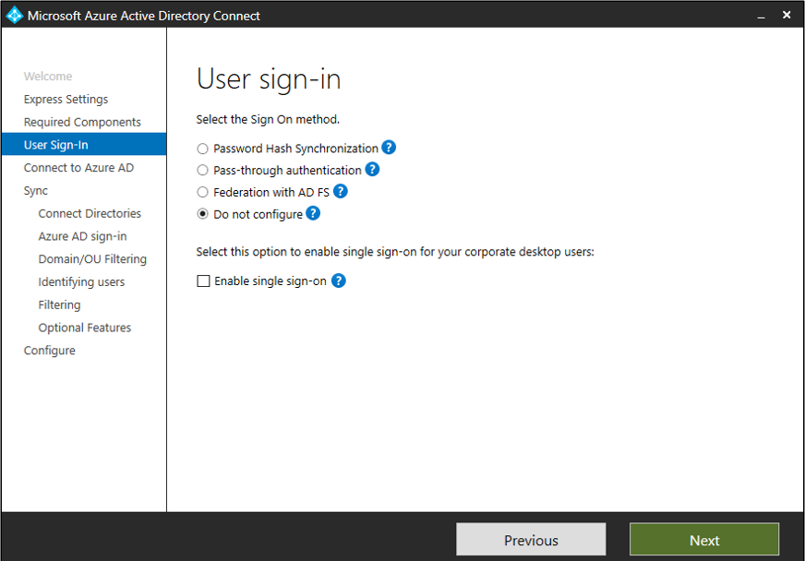Viewport: 805px width, 561px height.
Task: Choose Federation with AD FS option
Action: (201, 192)
